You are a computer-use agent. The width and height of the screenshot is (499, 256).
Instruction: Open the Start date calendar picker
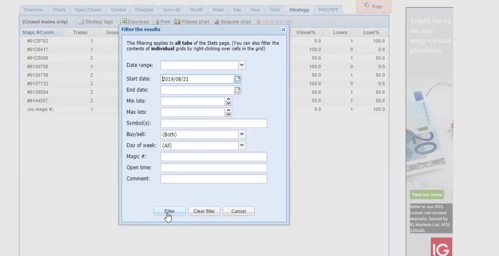[x=238, y=79]
